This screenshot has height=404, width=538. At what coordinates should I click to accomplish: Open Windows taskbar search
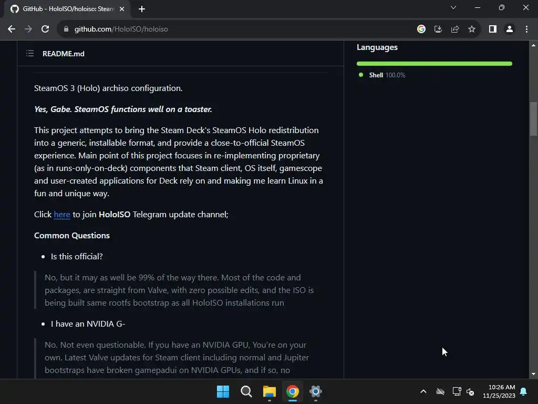tap(246, 391)
